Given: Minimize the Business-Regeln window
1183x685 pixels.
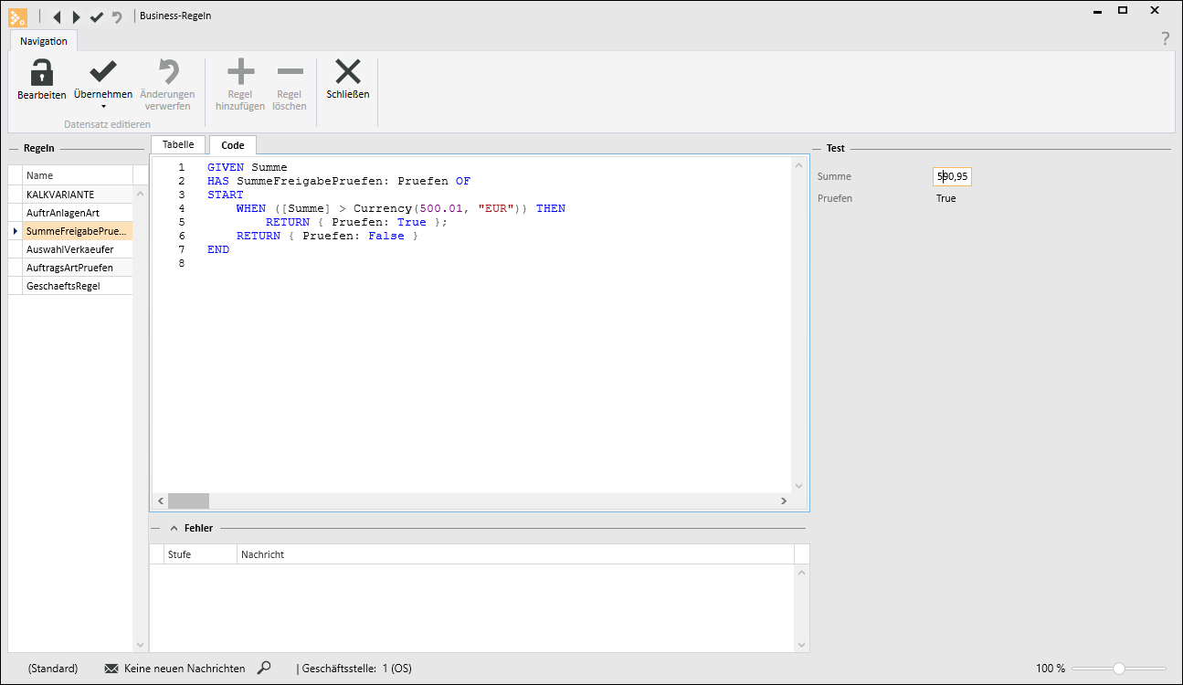Looking at the screenshot, I should (x=1097, y=10).
